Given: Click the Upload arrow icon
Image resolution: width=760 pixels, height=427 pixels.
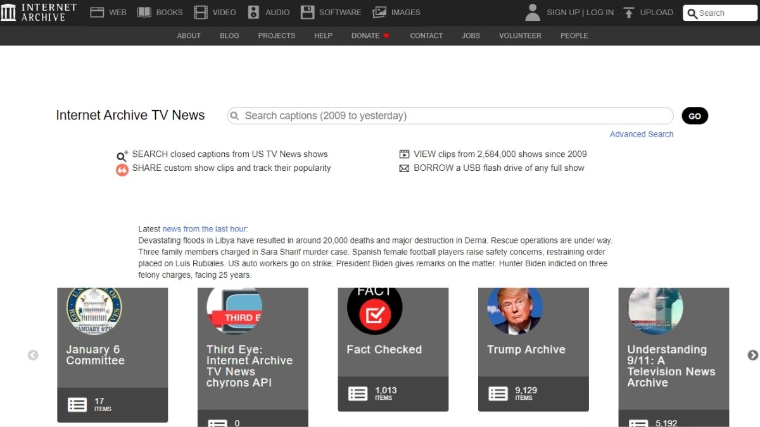Looking at the screenshot, I should pyautogui.click(x=628, y=13).
